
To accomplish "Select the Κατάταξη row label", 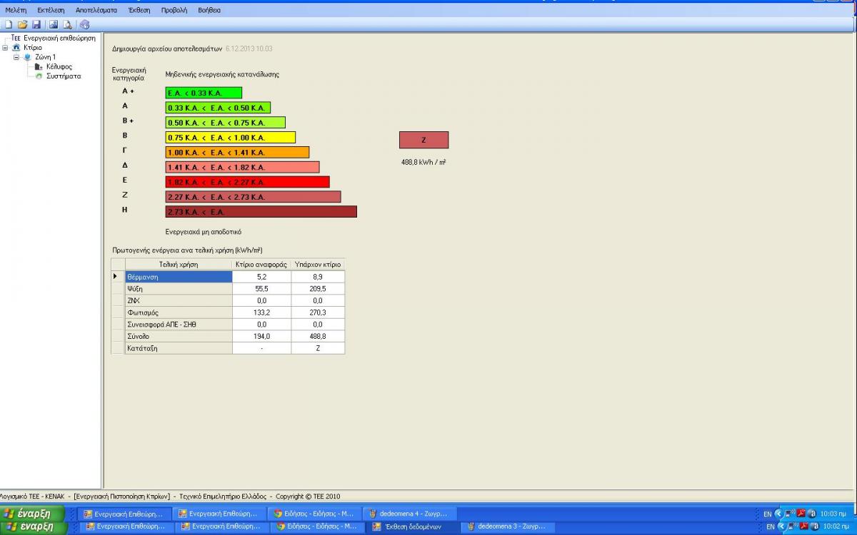I will 179,348.
